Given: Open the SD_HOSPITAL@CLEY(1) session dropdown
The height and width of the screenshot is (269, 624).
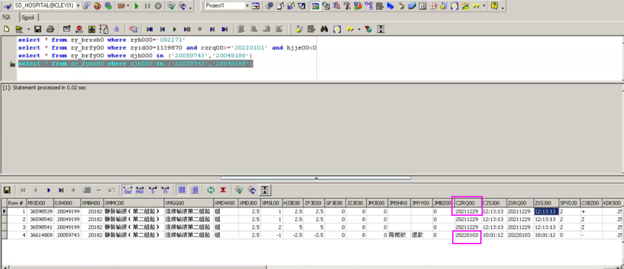Looking at the screenshot, I should click(78, 6).
